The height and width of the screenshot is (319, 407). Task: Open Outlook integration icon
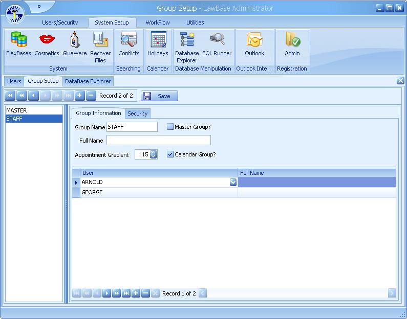254,43
